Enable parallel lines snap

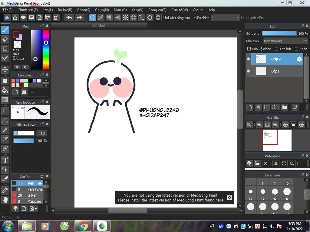point(101,18)
